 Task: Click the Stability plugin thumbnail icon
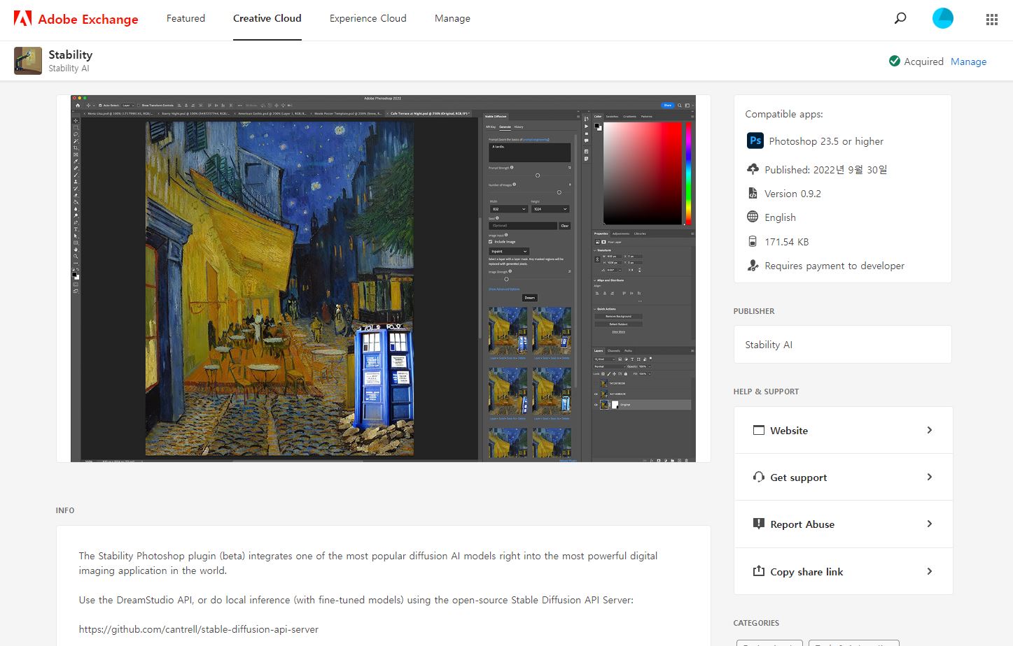click(x=28, y=61)
